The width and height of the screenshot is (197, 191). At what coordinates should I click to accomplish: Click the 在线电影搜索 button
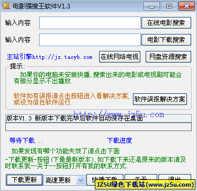coord(166,23)
